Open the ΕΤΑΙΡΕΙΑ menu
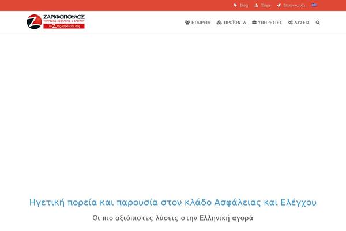The image size is (346, 231). point(201,23)
